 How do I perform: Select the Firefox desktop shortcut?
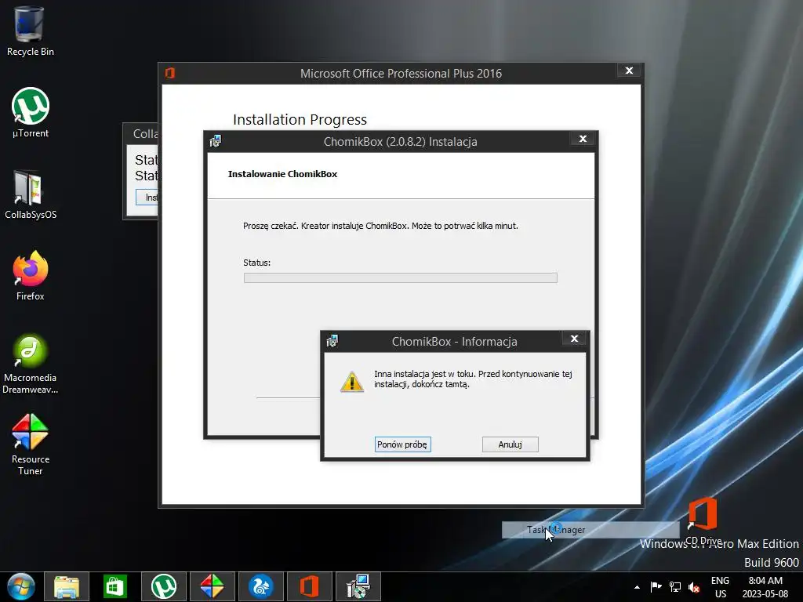click(31, 275)
